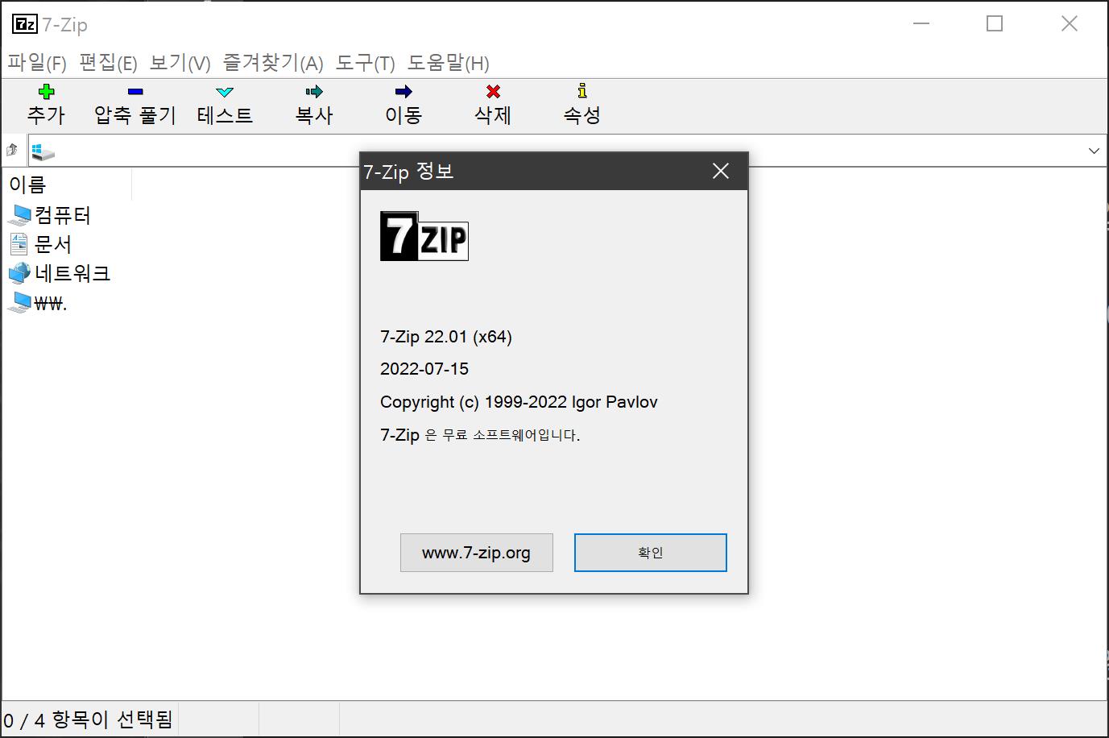Image resolution: width=1109 pixels, height=738 pixels.
Task: Open the 도움말(H) menu
Action: pos(449,63)
